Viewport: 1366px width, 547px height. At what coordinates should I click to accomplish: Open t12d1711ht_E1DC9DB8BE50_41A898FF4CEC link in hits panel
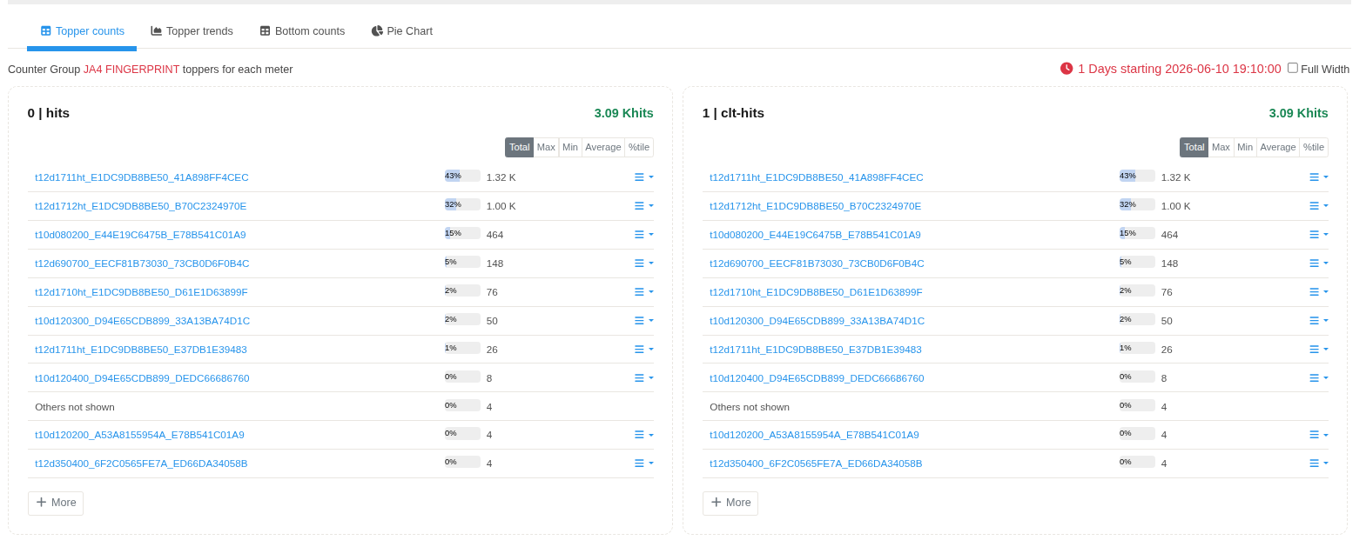142,177
